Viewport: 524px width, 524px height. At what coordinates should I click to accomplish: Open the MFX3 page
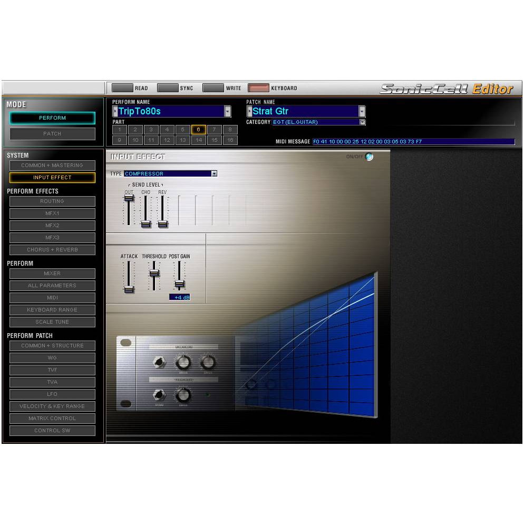(x=53, y=238)
